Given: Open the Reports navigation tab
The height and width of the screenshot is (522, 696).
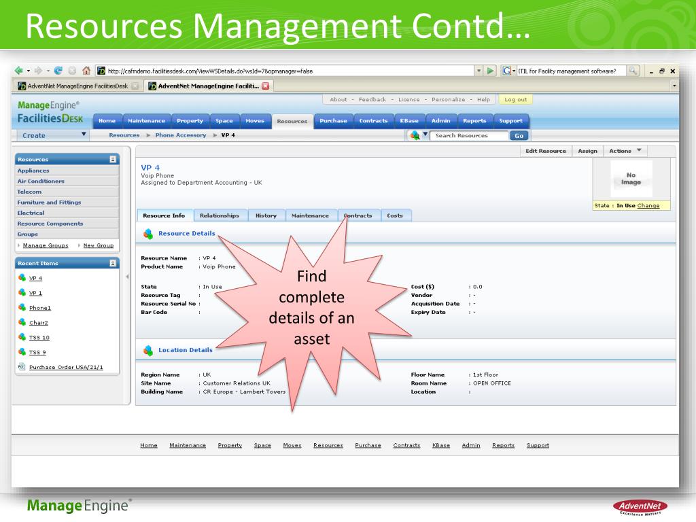Looking at the screenshot, I should [x=474, y=121].
